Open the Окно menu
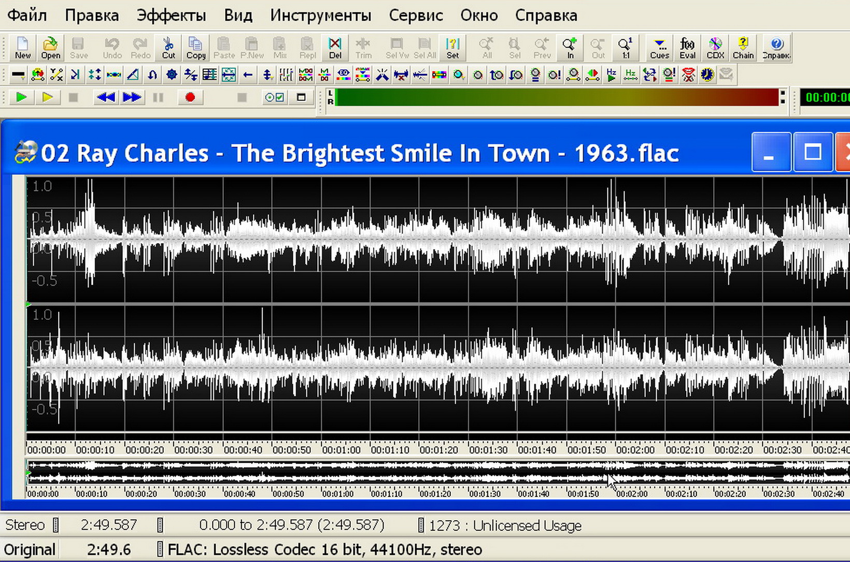 [479, 16]
